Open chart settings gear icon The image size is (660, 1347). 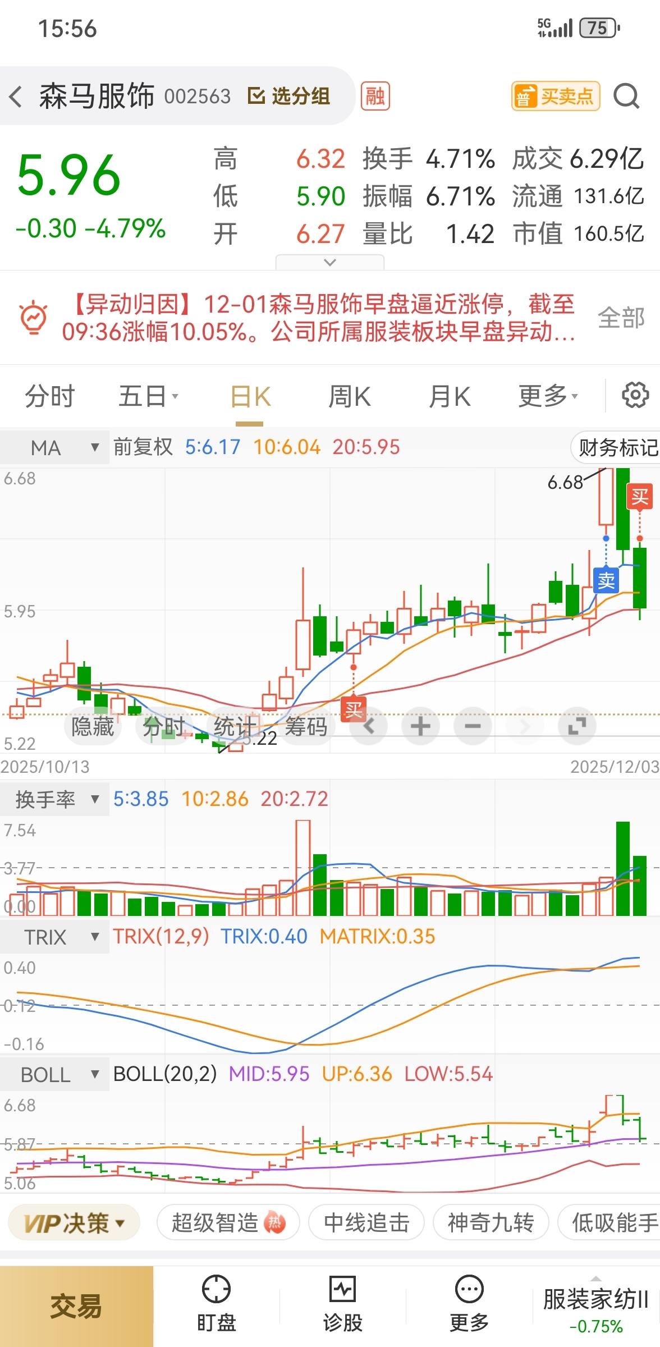tap(635, 395)
